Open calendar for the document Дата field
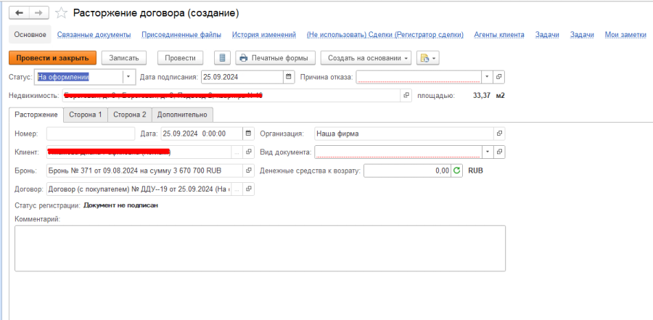The image size is (653, 320). (x=249, y=134)
